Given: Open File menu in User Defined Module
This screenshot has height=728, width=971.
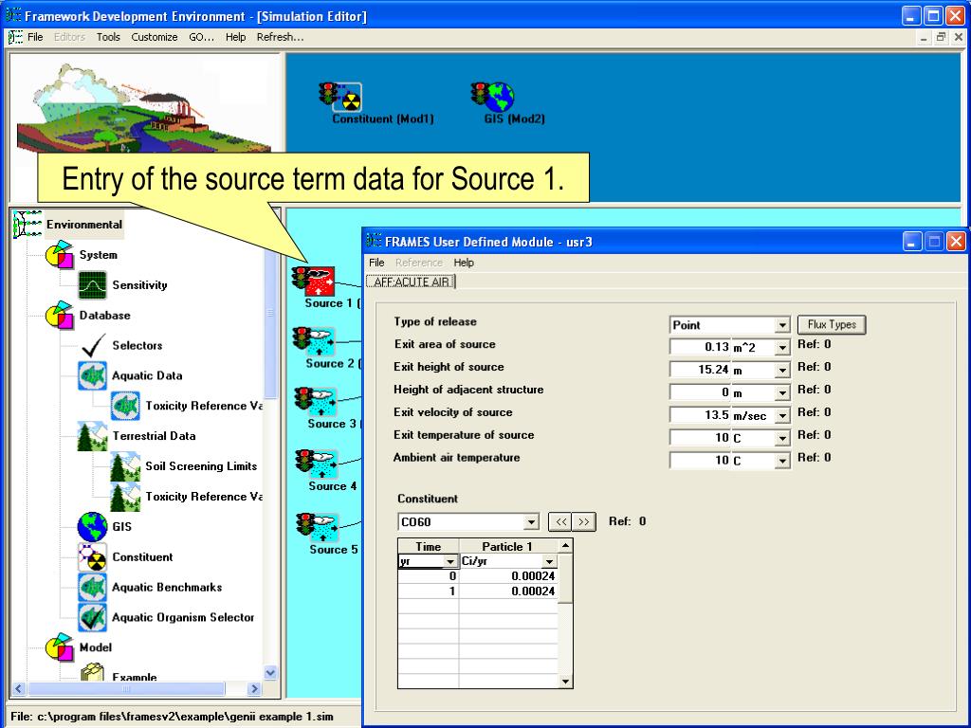Looking at the screenshot, I should pyautogui.click(x=376, y=263).
